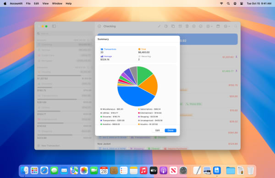Toggle the sidebar with the toolbar icon
Viewport: 275px width, 178px height.
pyautogui.click(x=54, y=26)
